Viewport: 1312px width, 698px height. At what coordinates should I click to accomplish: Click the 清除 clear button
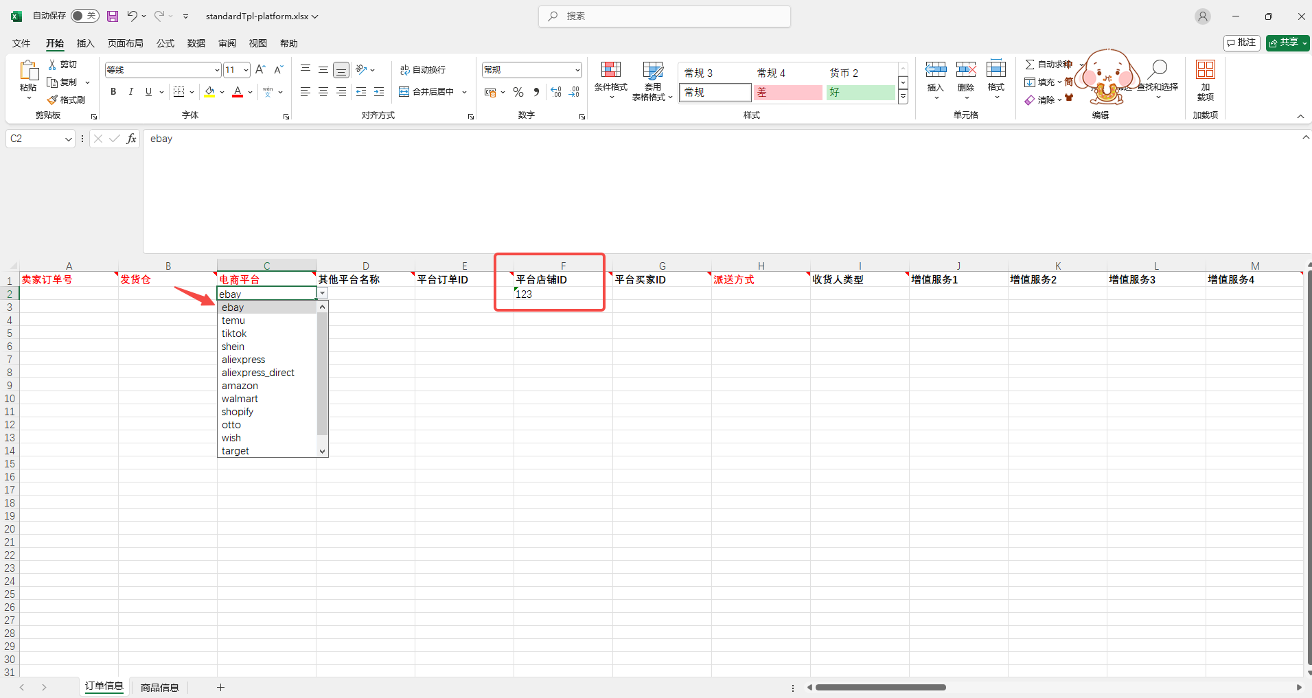(1039, 100)
